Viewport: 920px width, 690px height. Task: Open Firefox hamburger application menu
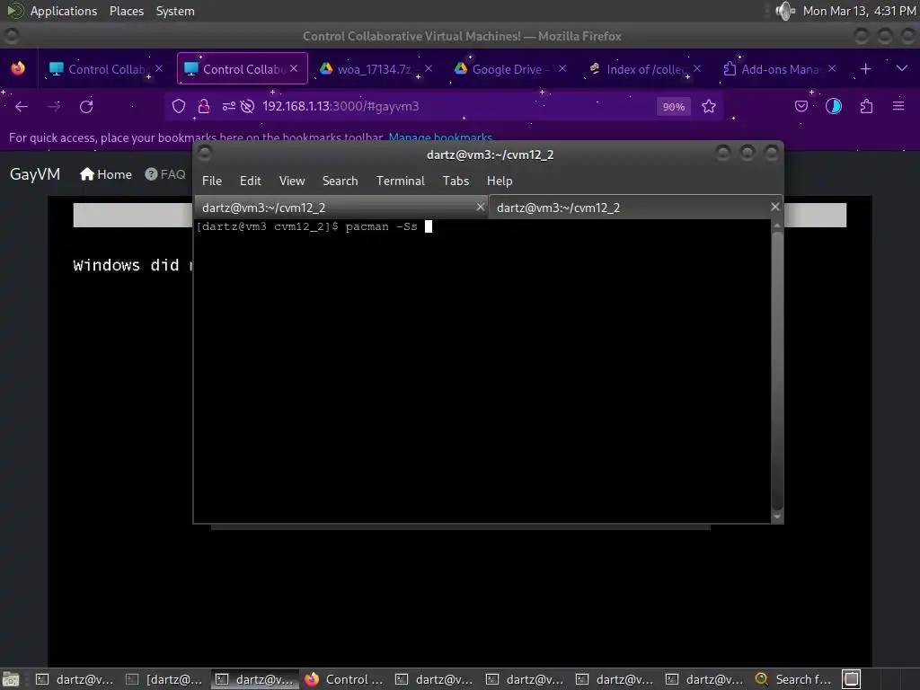pos(898,106)
